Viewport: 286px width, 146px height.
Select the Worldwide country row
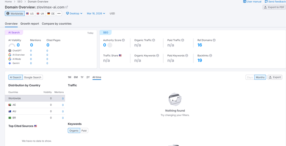[35, 98]
